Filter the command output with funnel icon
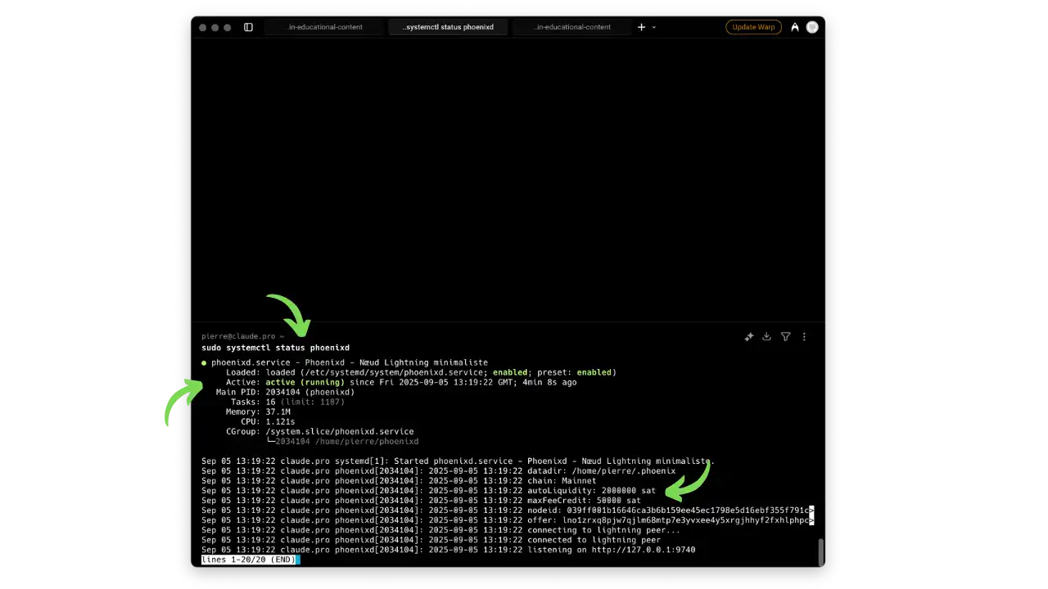The width and height of the screenshot is (1048, 589). (785, 336)
